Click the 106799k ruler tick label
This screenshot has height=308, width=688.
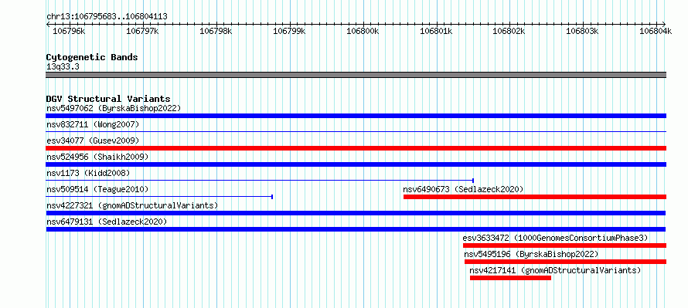coord(289,31)
